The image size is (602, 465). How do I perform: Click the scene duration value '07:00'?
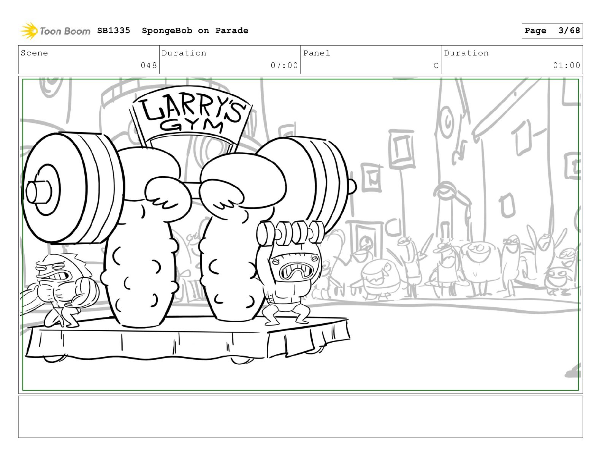coord(284,65)
